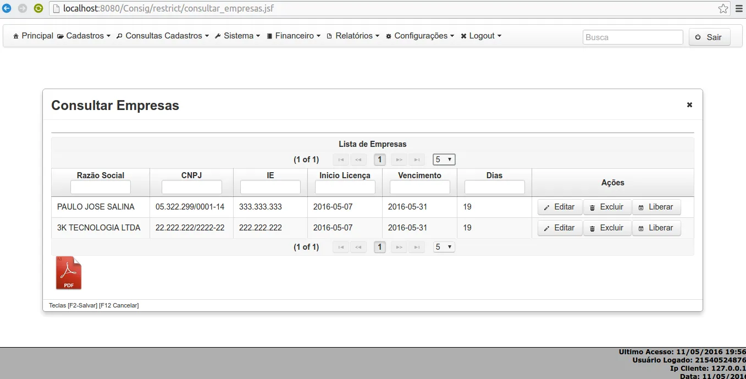Sort by Dias column header
746x379 pixels.
coord(495,175)
